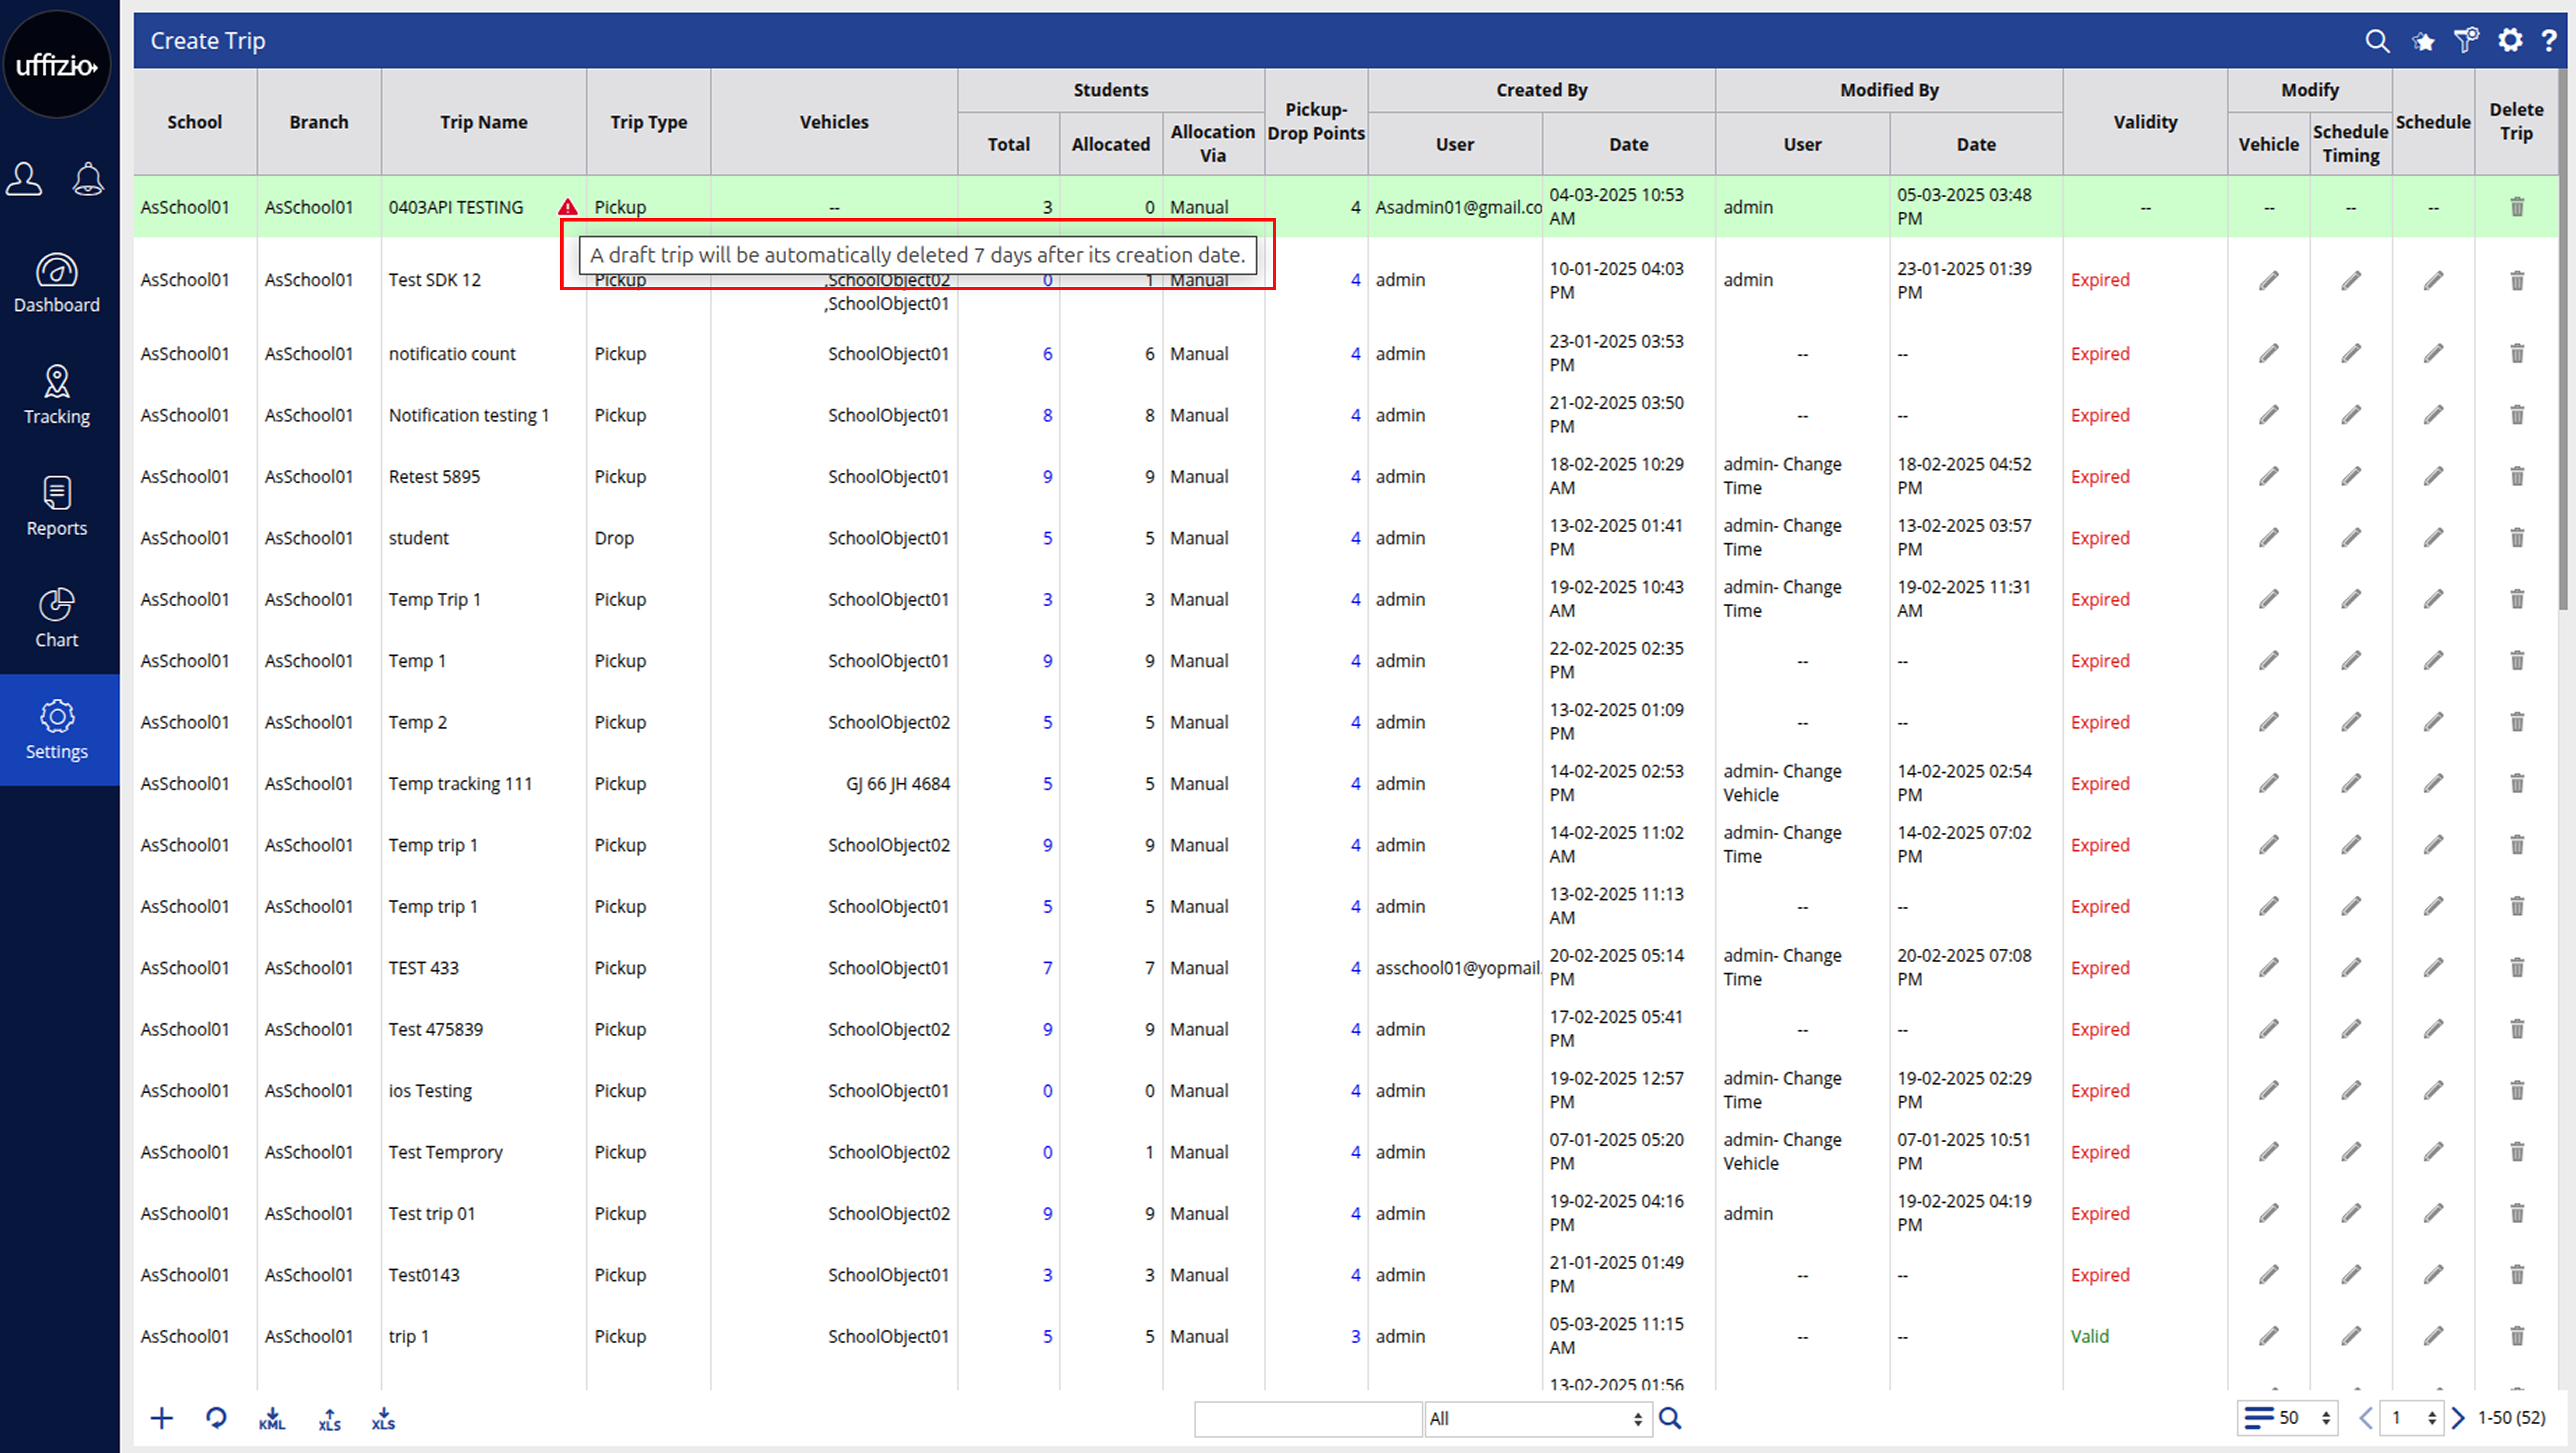2576x1453 pixels.
Task: Download KML file icon
Action: click(x=272, y=1419)
